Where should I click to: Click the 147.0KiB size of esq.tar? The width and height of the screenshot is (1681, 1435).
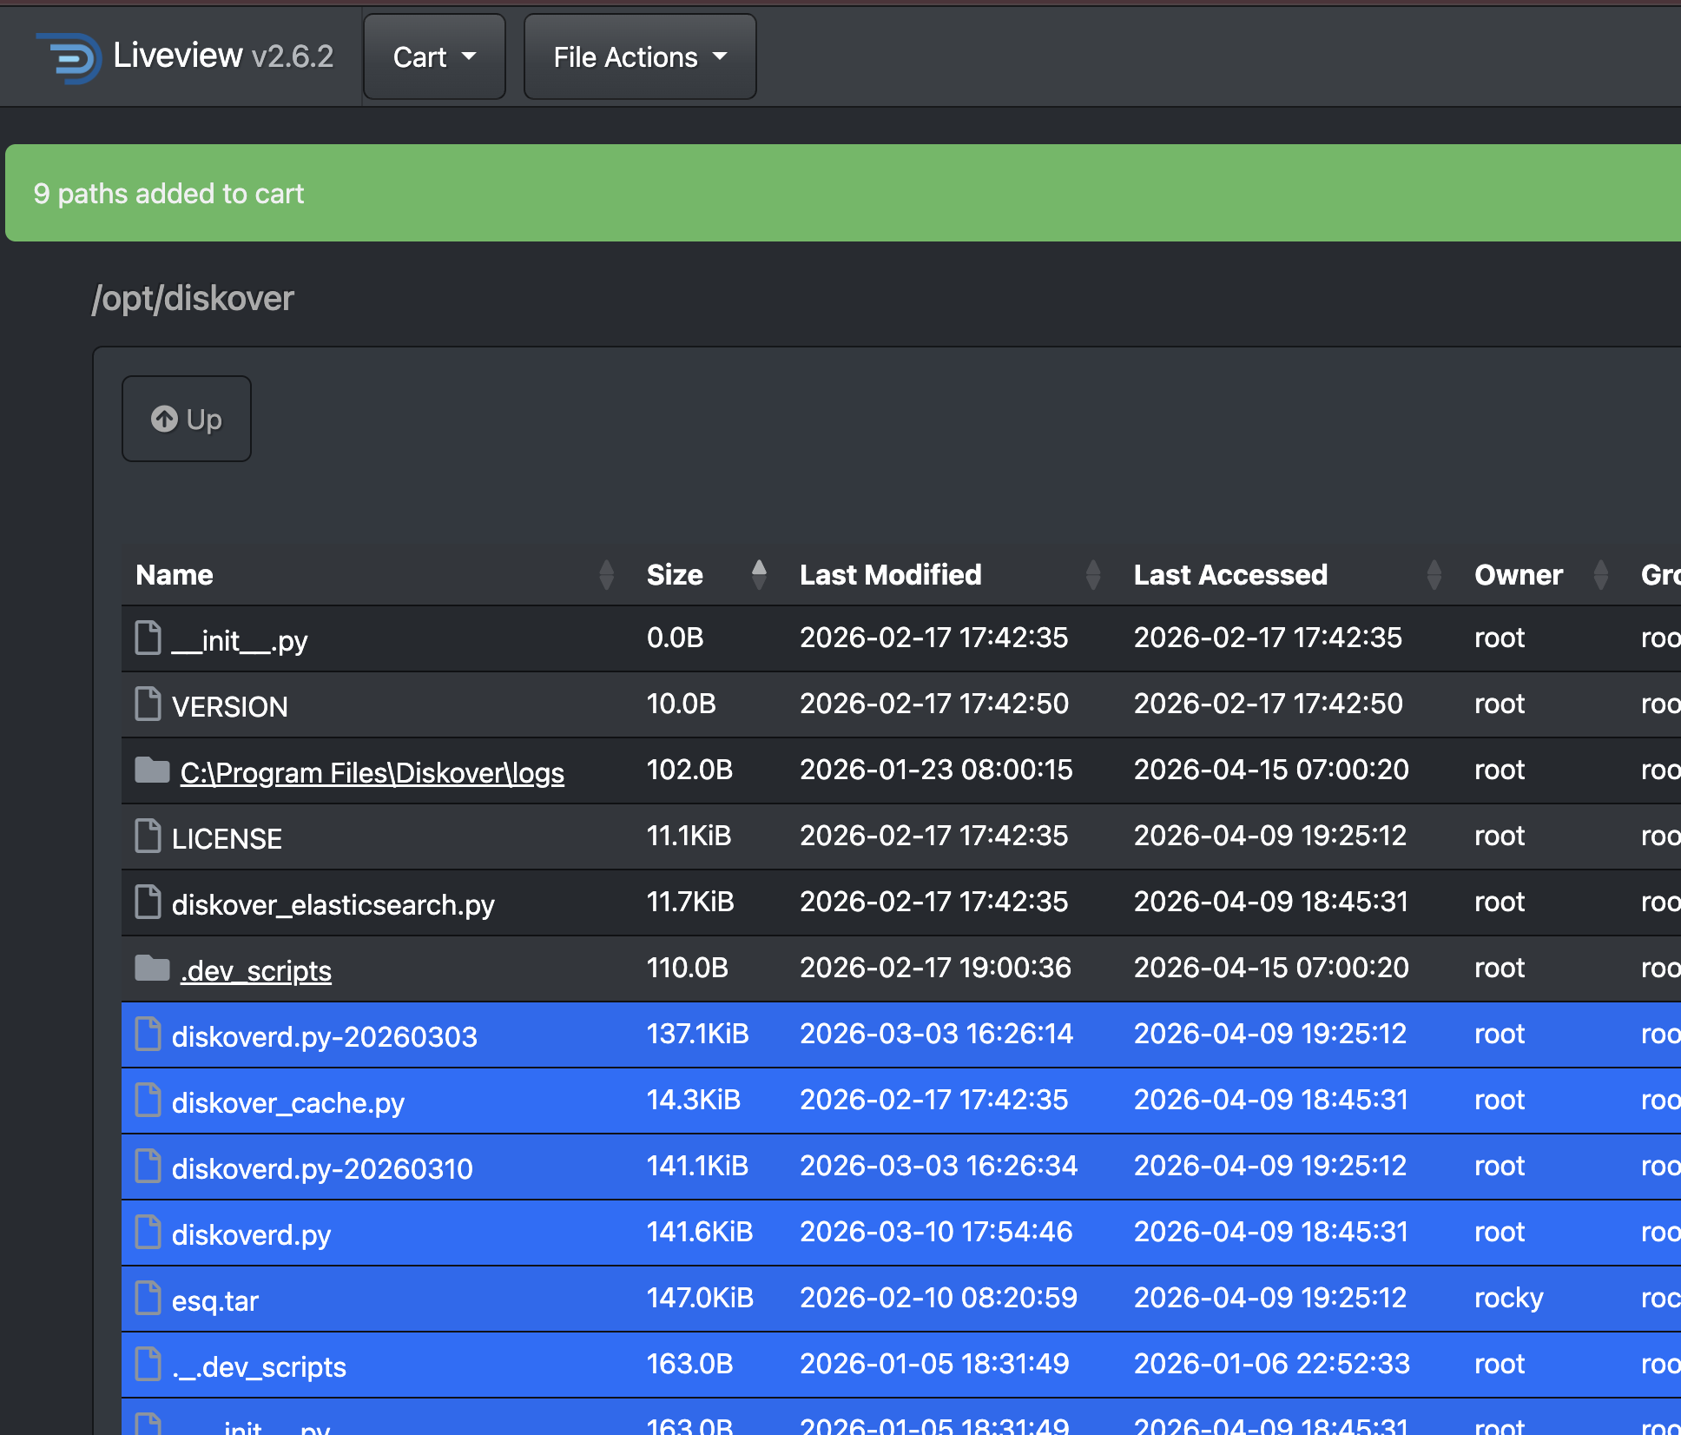701,1298
